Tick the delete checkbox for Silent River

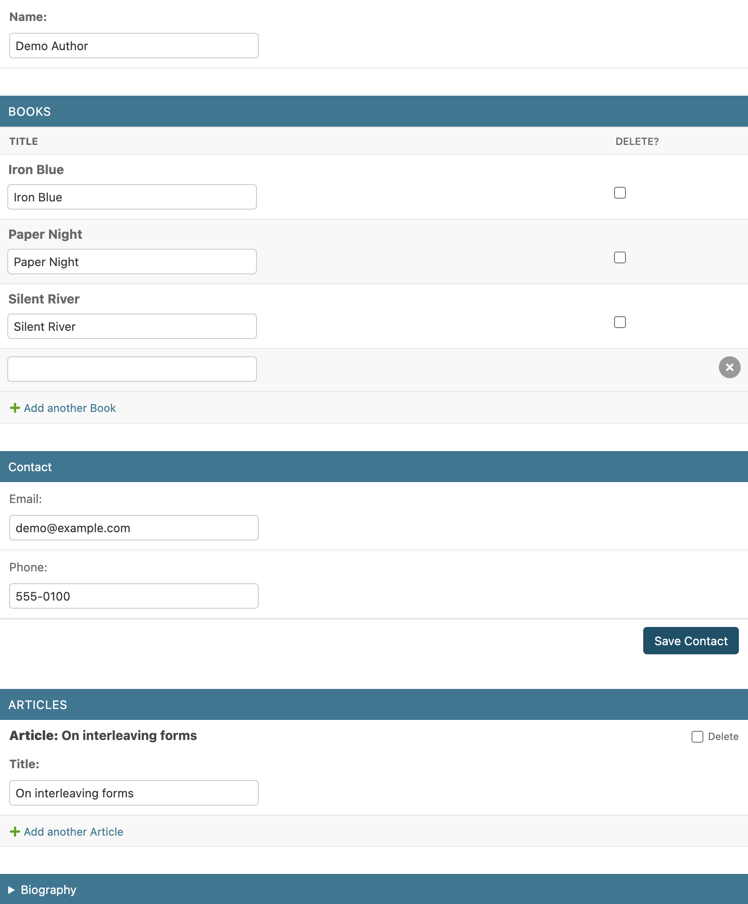click(620, 322)
